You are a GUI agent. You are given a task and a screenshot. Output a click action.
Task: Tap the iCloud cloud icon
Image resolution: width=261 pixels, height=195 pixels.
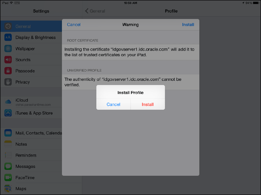tap(8, 102)
